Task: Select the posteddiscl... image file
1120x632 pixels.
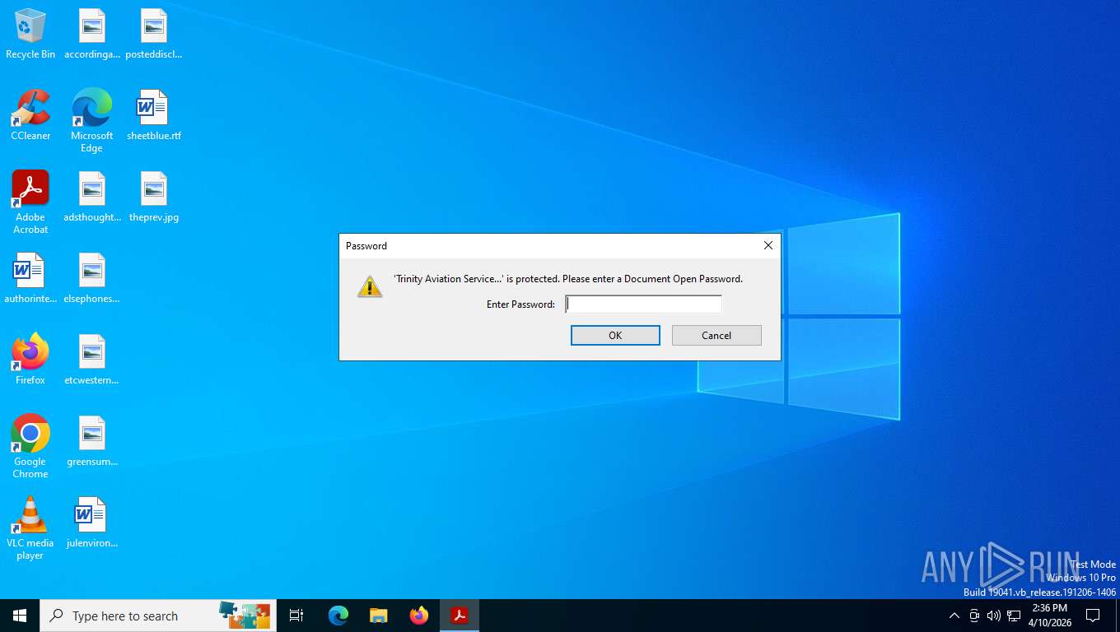Action: [153, 34]
